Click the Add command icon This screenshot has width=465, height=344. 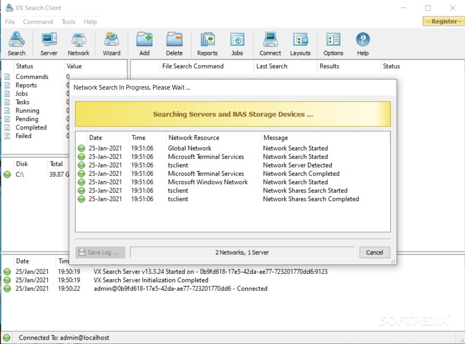click(x=144, y=44)
